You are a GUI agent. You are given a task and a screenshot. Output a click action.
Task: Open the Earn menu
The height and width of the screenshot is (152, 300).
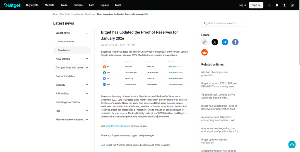92,5
